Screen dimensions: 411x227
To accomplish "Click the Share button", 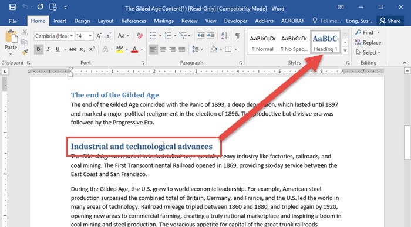I will click(390, 21).
